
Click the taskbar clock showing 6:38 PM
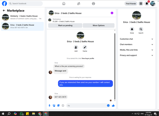tap(149, 114)
